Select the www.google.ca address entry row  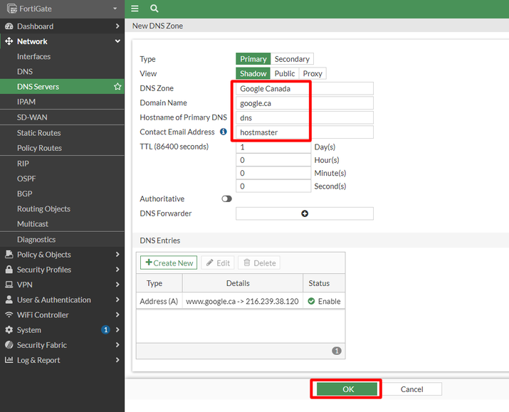[241, 301]
